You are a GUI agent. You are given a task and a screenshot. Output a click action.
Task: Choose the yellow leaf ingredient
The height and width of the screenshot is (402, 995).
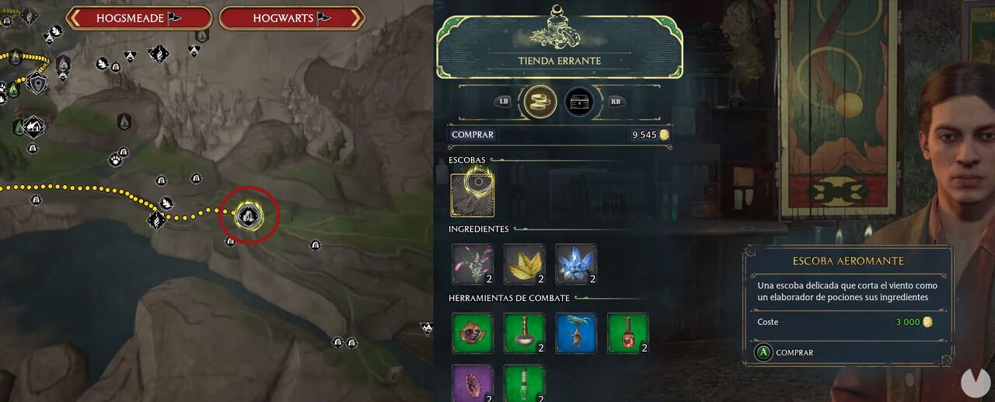tap(524, 264)
